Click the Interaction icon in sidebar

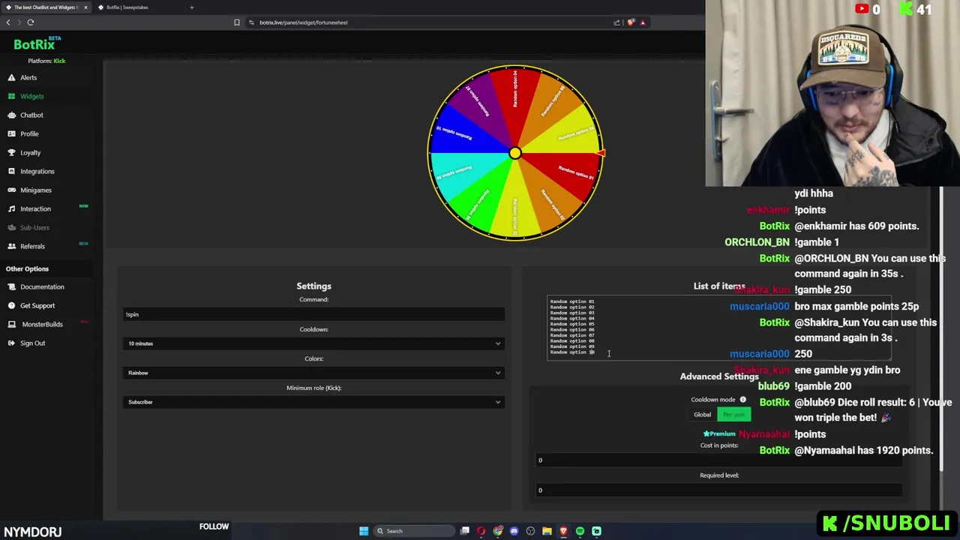tap(12, 209)
